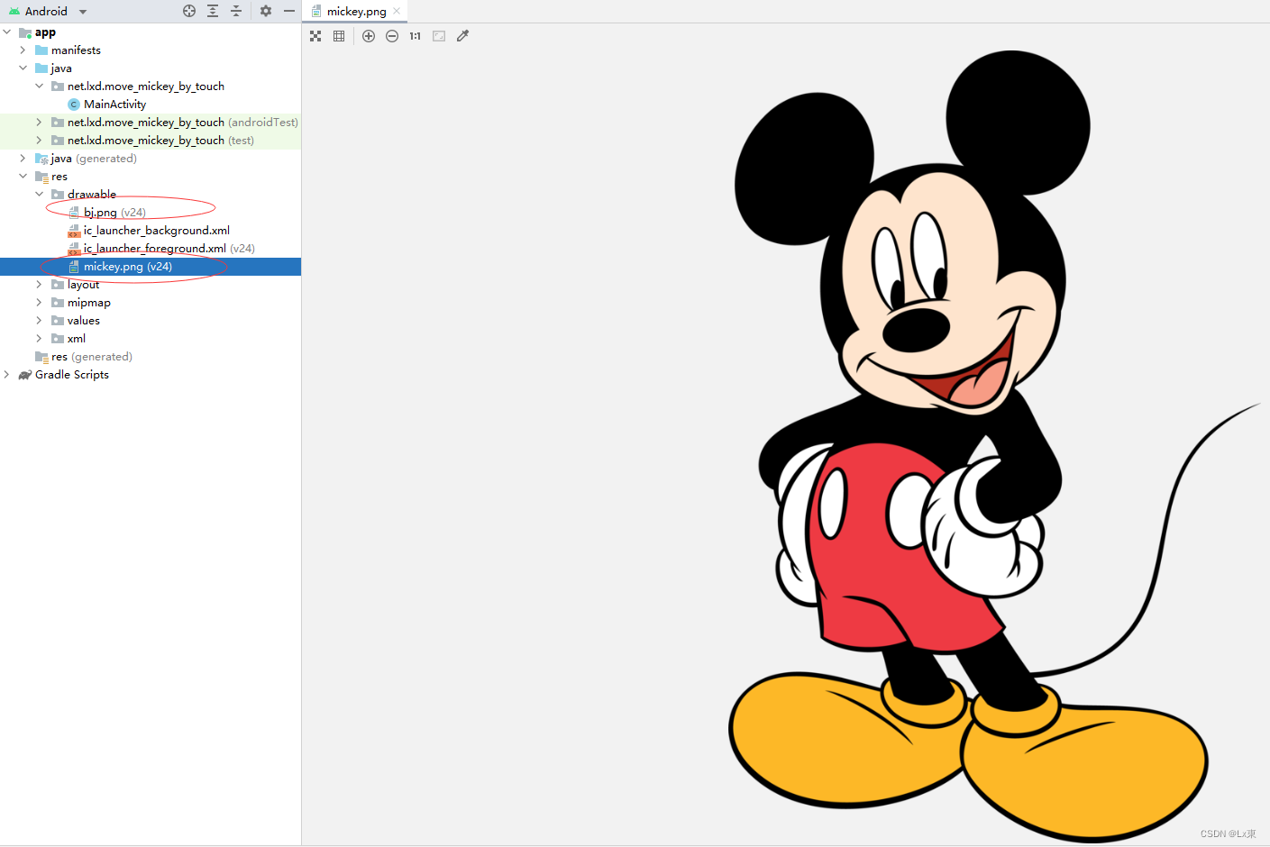The height and width of the screenshot is (847, 1270).
Task: Select ic_launcher_background.xml file
Action: (157, 231)
